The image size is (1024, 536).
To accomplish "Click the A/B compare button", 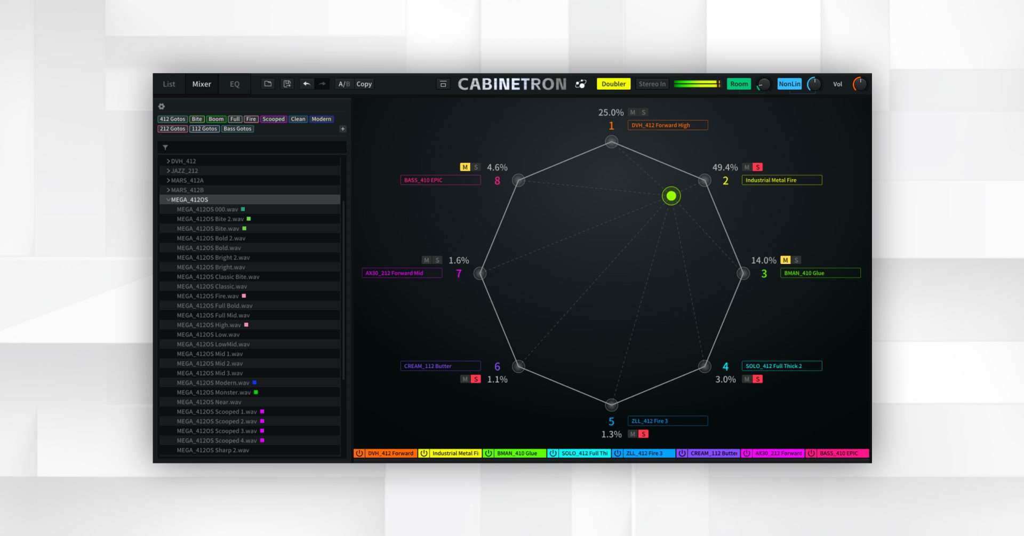I will point(344,84).
